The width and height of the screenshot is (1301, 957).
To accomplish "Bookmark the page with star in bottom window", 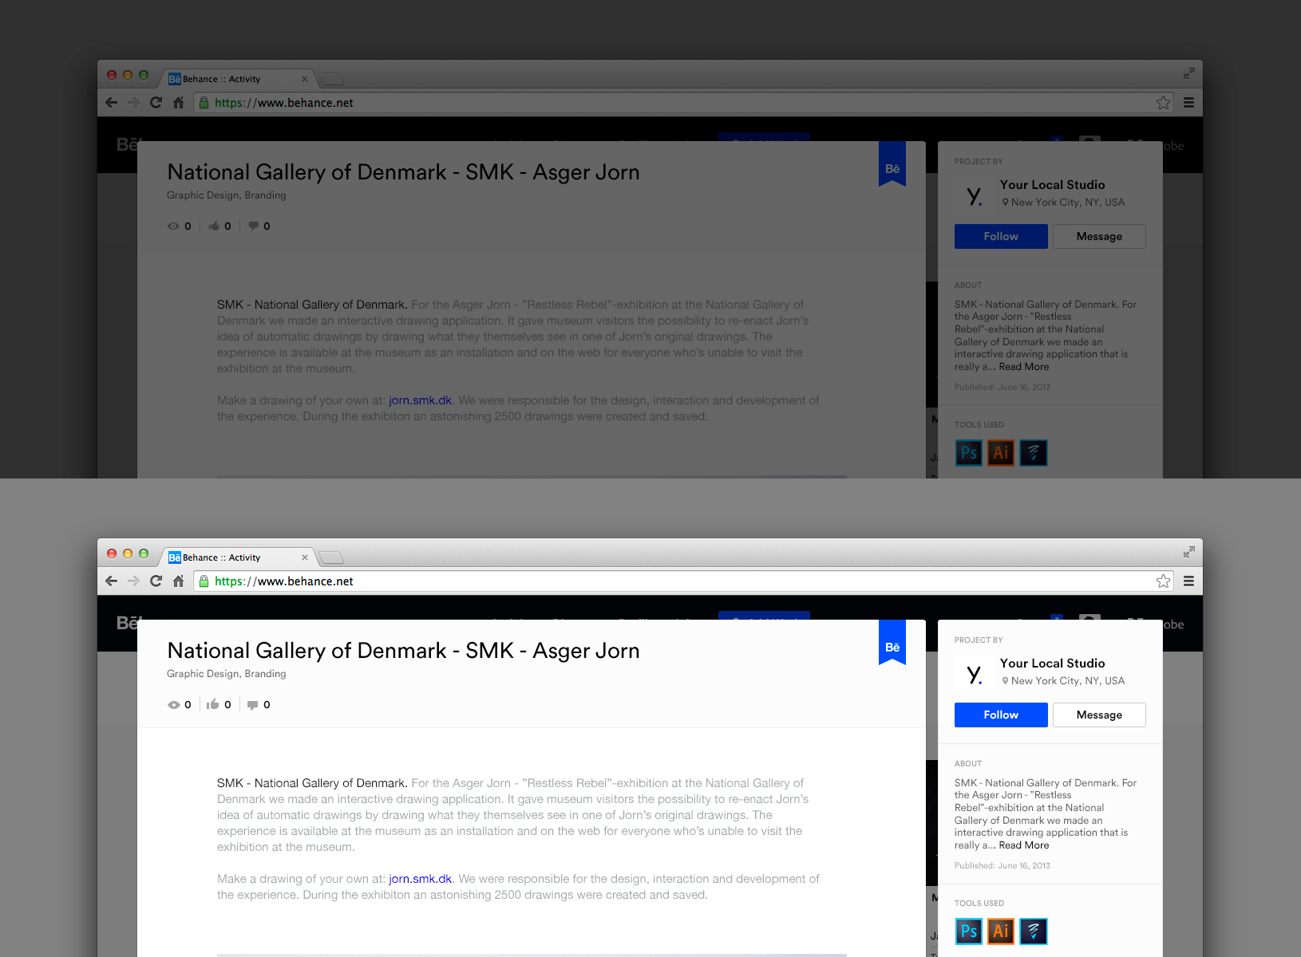I will (x=1163, y=581).
